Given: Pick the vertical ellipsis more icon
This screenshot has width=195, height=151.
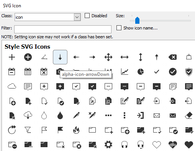Looking at the screenshot, I should (x=125, y=115).
